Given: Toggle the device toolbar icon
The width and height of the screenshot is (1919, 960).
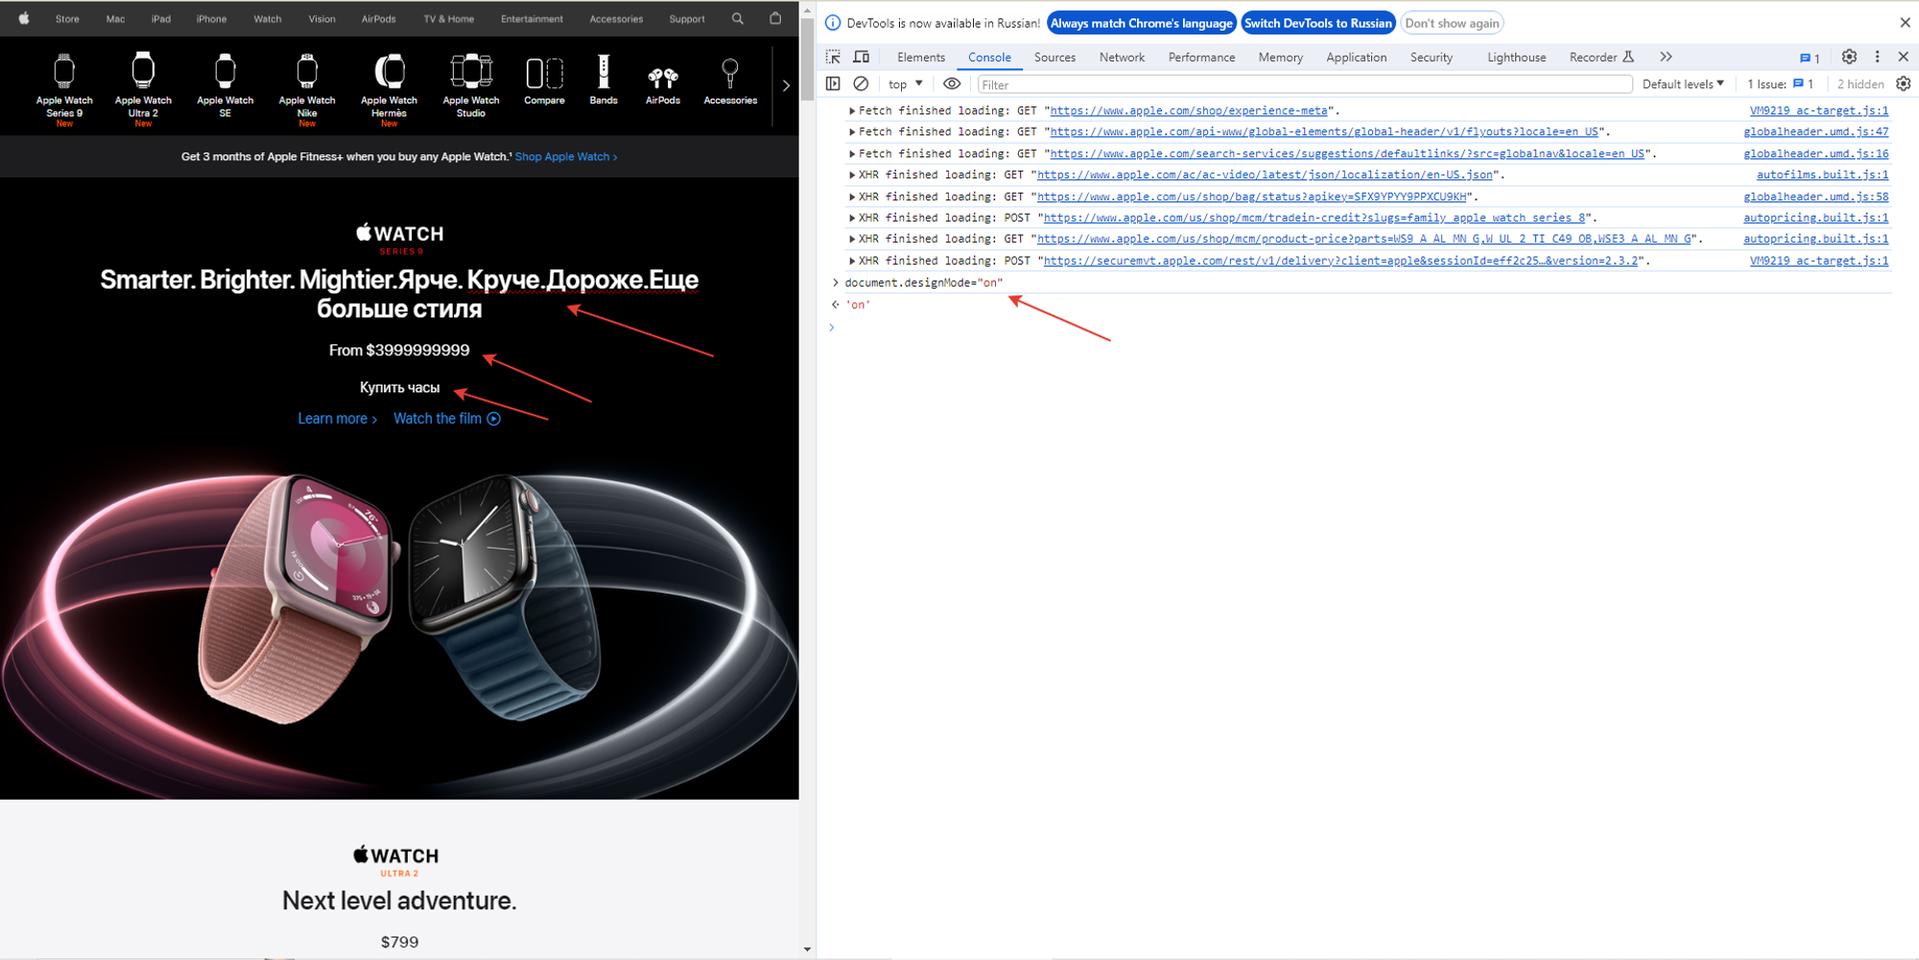Looking at the screenshot, I should click(x=862, y=58).
